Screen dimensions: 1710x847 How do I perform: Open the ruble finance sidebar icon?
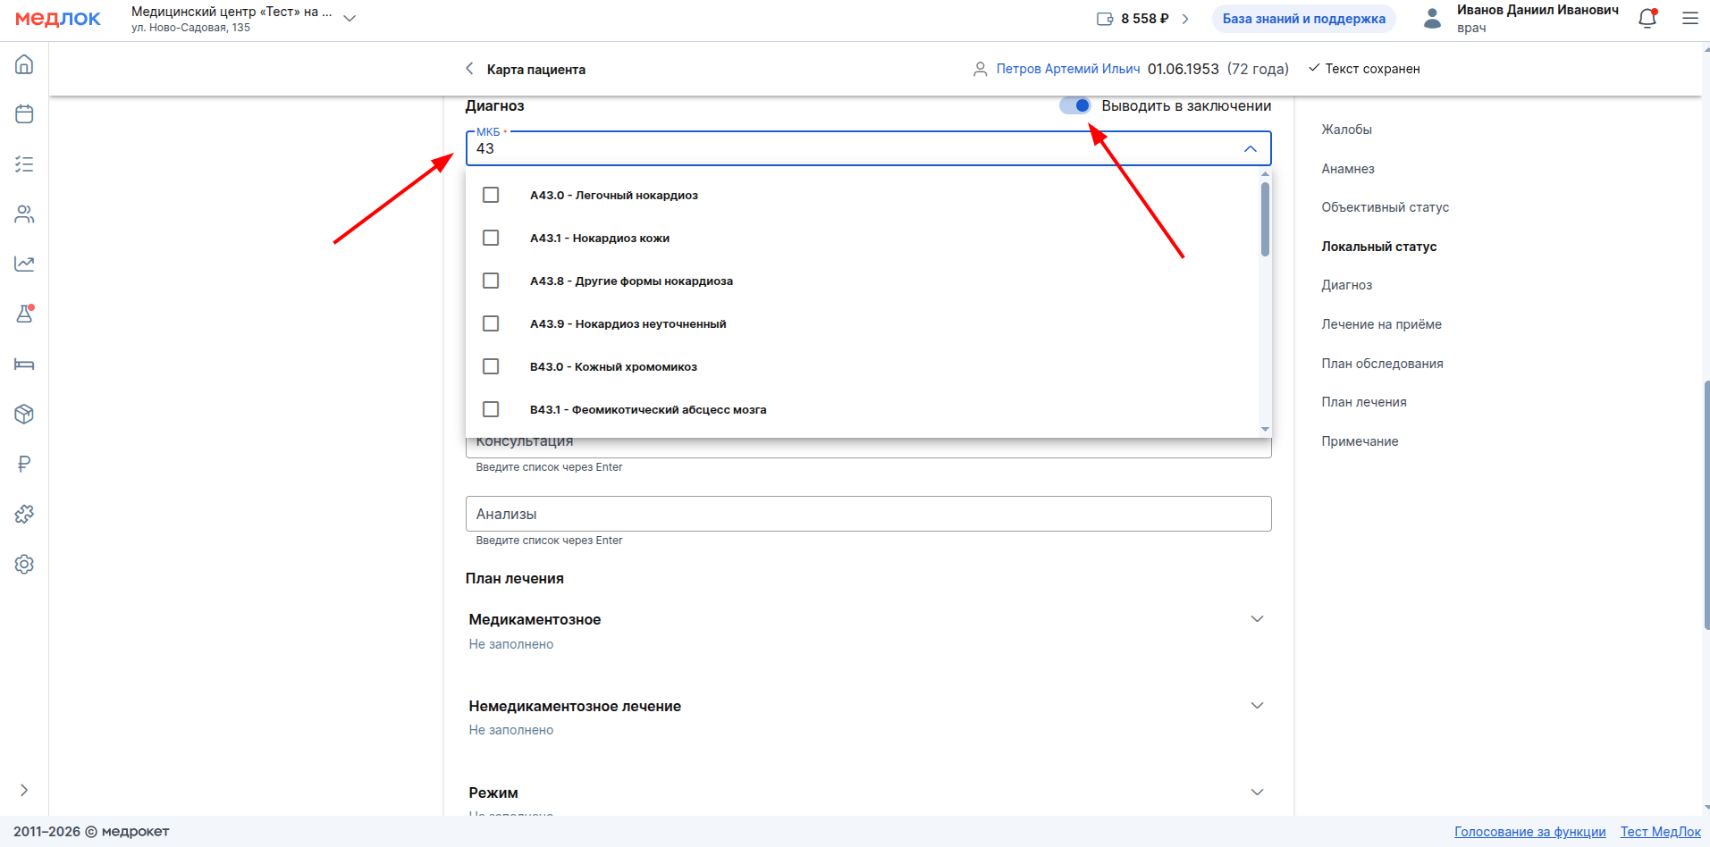(24, 464)
